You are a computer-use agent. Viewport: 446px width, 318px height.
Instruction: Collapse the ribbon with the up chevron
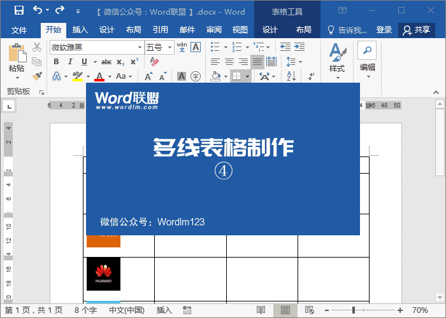click(x=436, y=92)
